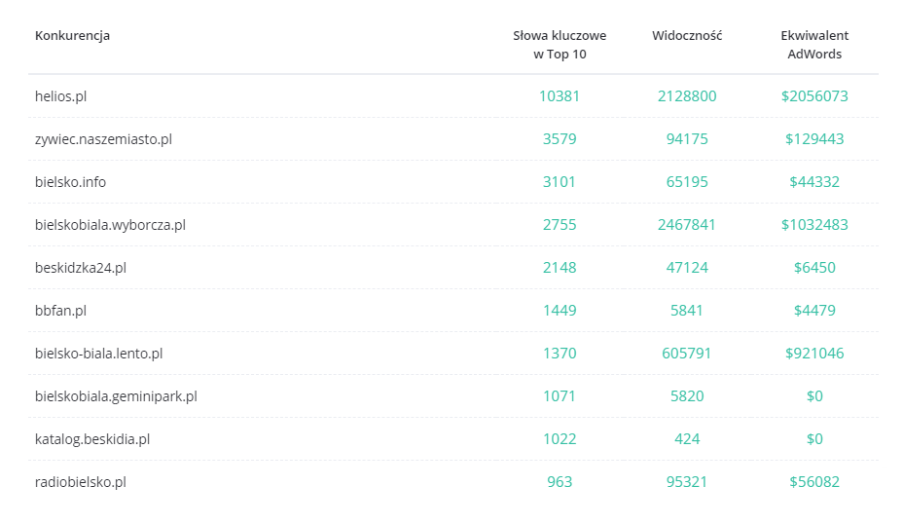Open zywiec.naszemiasto.pl domain entry
This screenshot has width=903, height=524.
[103, 139]
